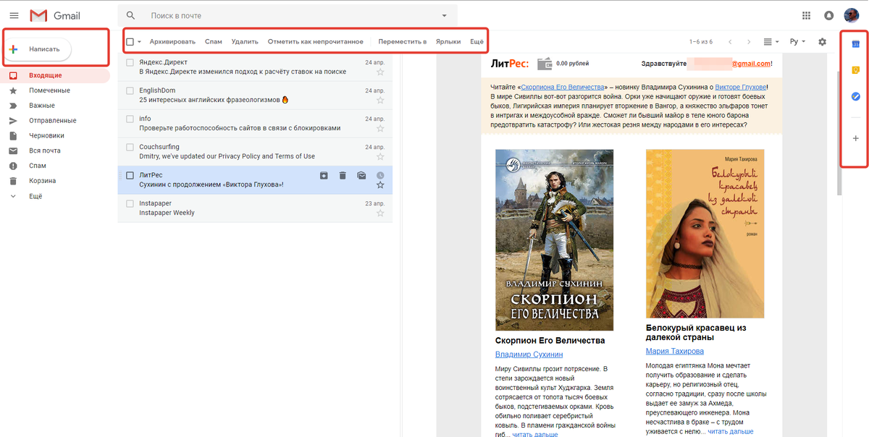Check the Яндекс.Директ email checkbox

130,62
